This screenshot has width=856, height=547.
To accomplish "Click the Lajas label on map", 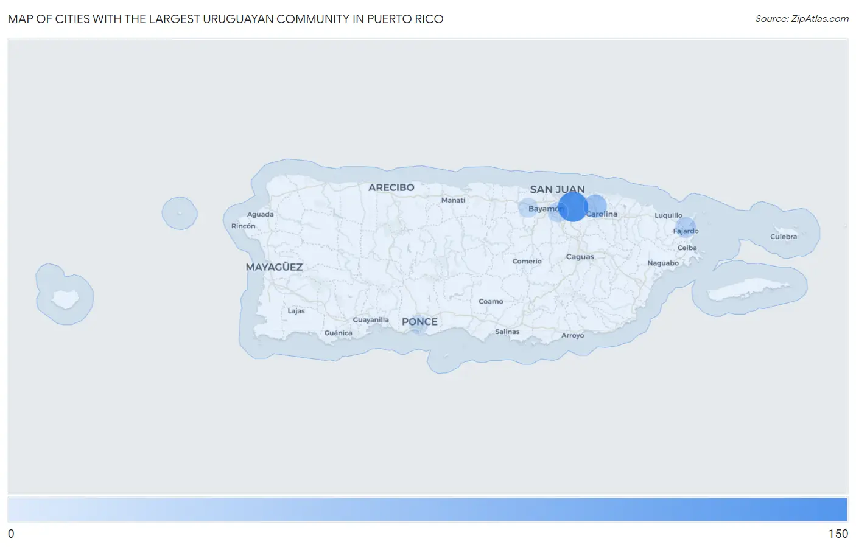I will click(296, 311).
